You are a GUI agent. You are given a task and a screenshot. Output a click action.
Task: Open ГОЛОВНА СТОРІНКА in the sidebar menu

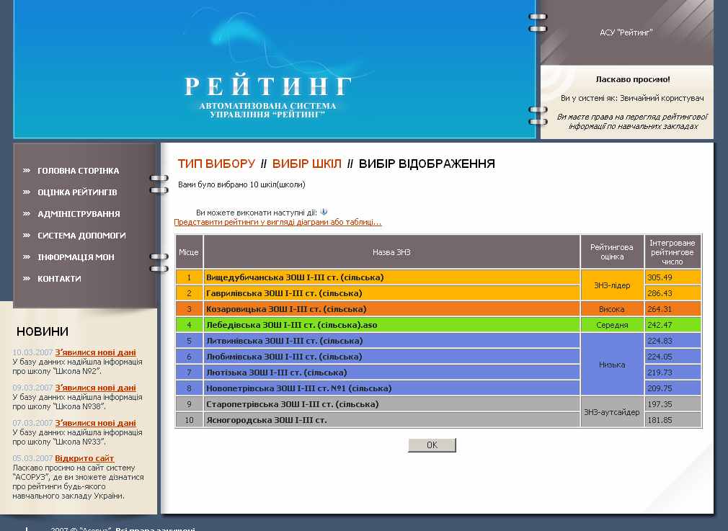click(x=78, y=171)
